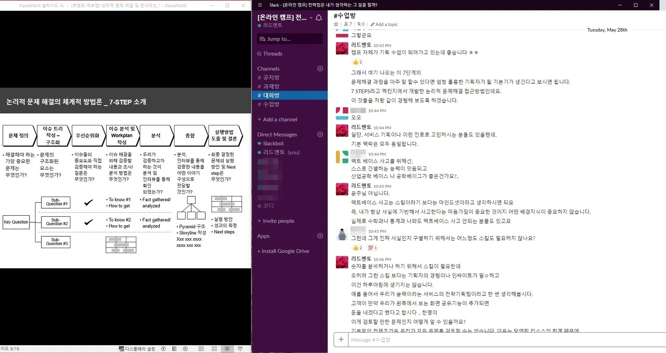Open the Threads view in Slack

[x=271, y=54]
